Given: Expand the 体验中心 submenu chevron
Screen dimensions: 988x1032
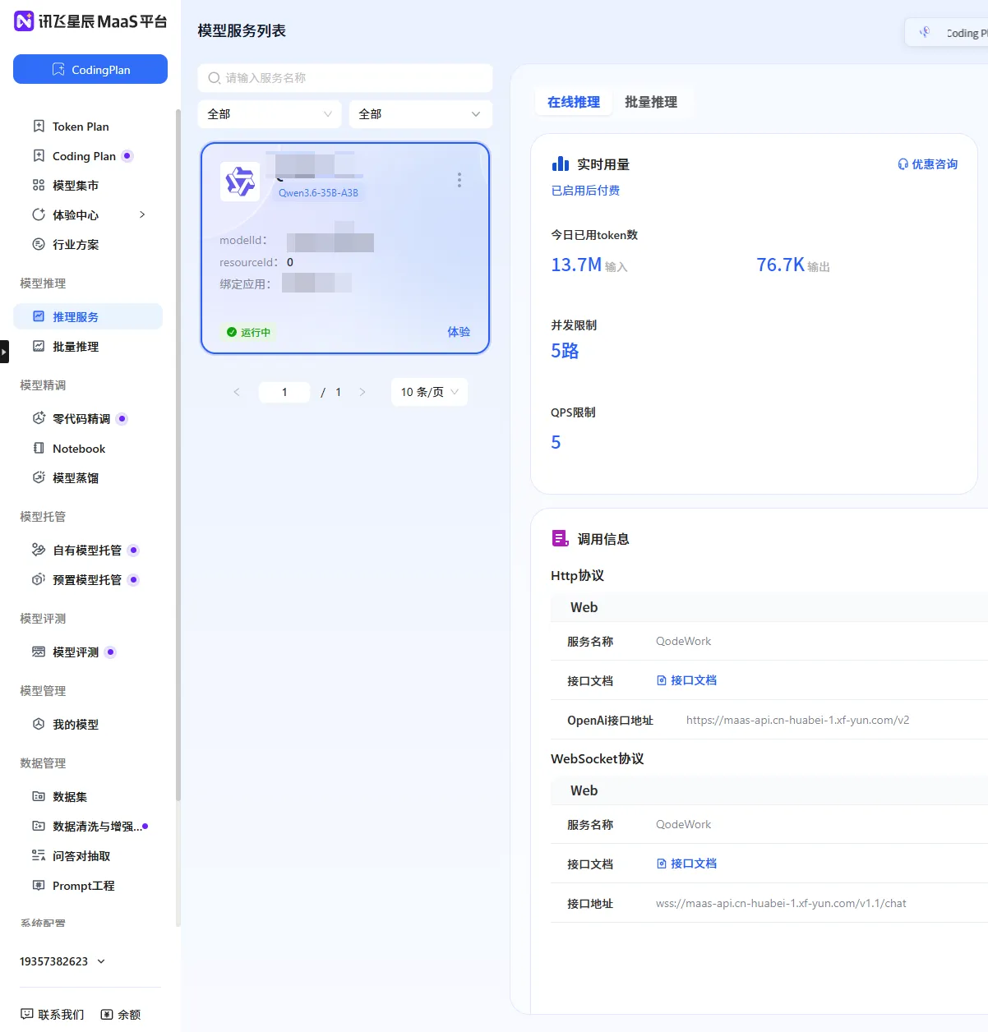Looking at the screenshot, I should click(x=142, y=215).
